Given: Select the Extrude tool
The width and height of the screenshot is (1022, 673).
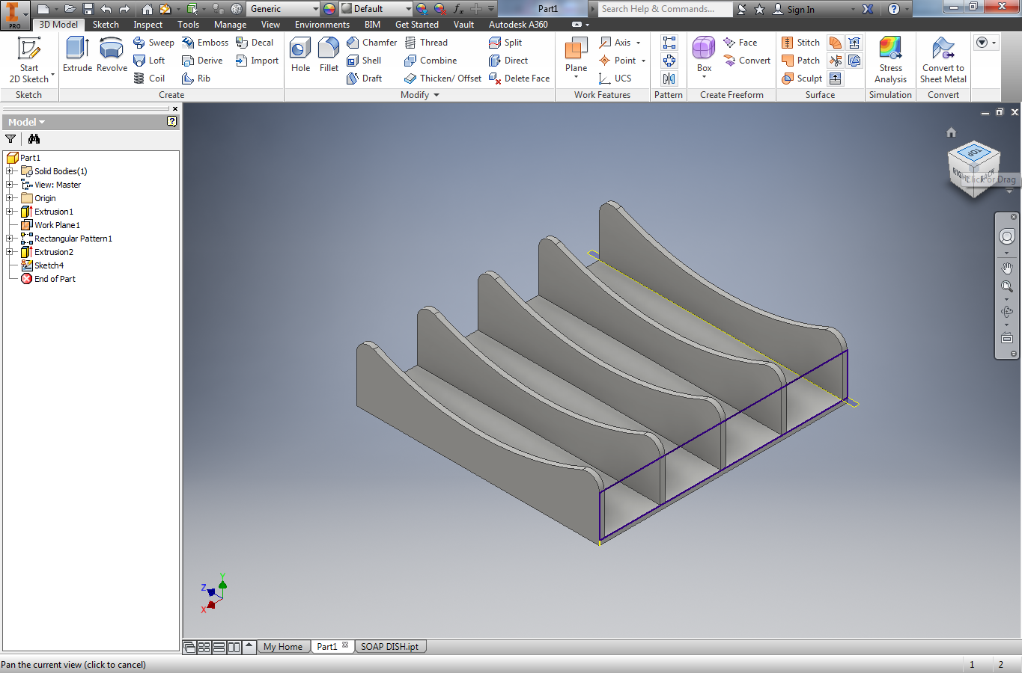Looking at the screenshot, I should pos(77,55).
